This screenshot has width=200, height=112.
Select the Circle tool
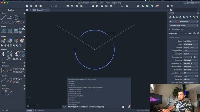pos(16,17)
